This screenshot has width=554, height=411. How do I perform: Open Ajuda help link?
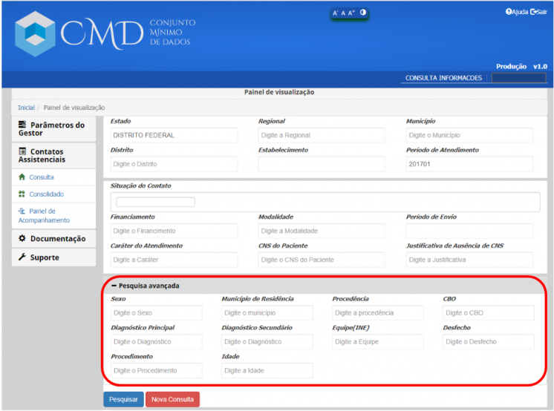[517, 12]
